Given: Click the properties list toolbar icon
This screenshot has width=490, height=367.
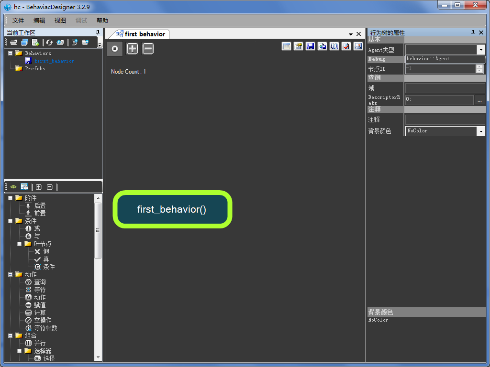Looking at the screenshot, I should point(286,46).
